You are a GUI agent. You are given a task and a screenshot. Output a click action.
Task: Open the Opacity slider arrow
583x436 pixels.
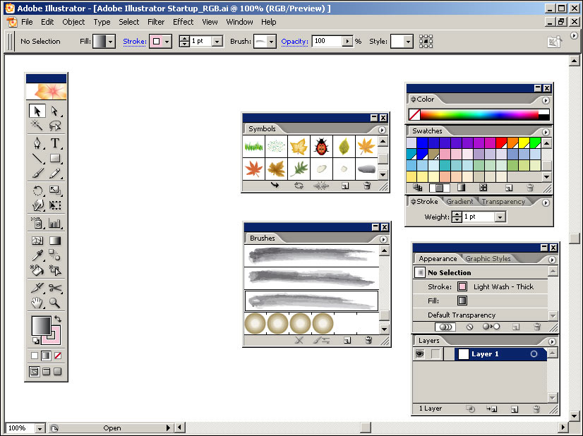pyautogui.click(x=347, y=41)
